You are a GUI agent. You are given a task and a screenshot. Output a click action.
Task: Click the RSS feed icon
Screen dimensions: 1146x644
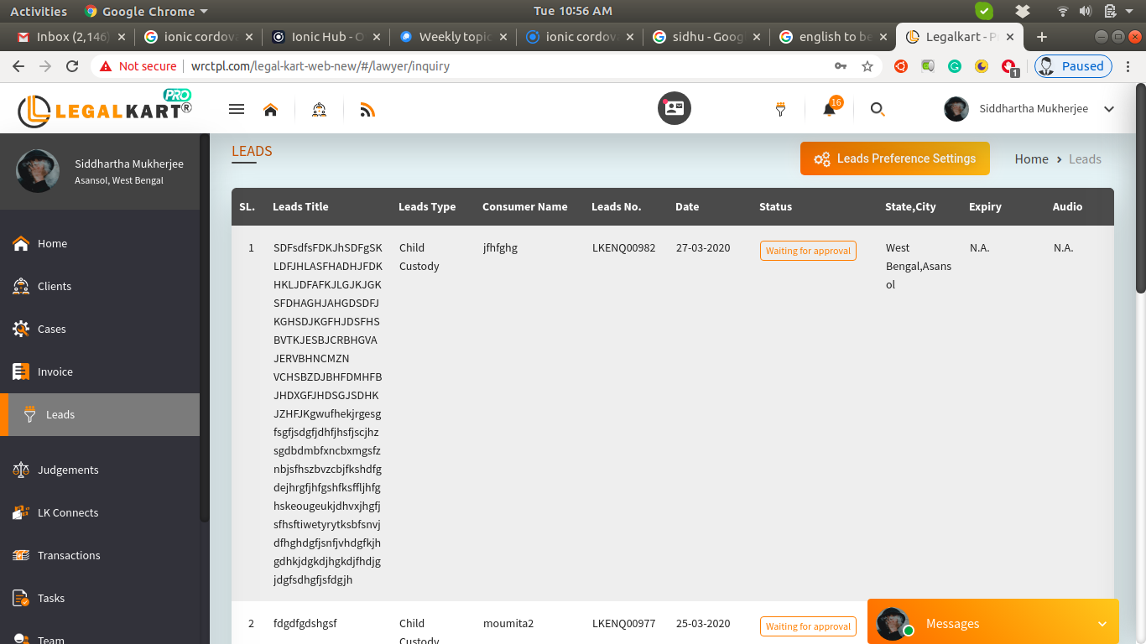pos(367,109)
